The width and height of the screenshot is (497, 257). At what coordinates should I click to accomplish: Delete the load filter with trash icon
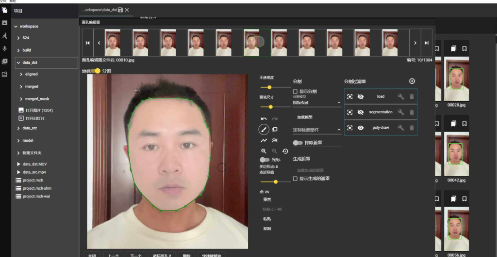click(x=412, y=97)
